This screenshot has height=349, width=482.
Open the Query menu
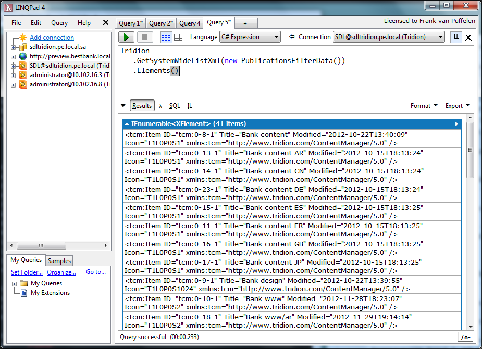(x=59, y=23)
